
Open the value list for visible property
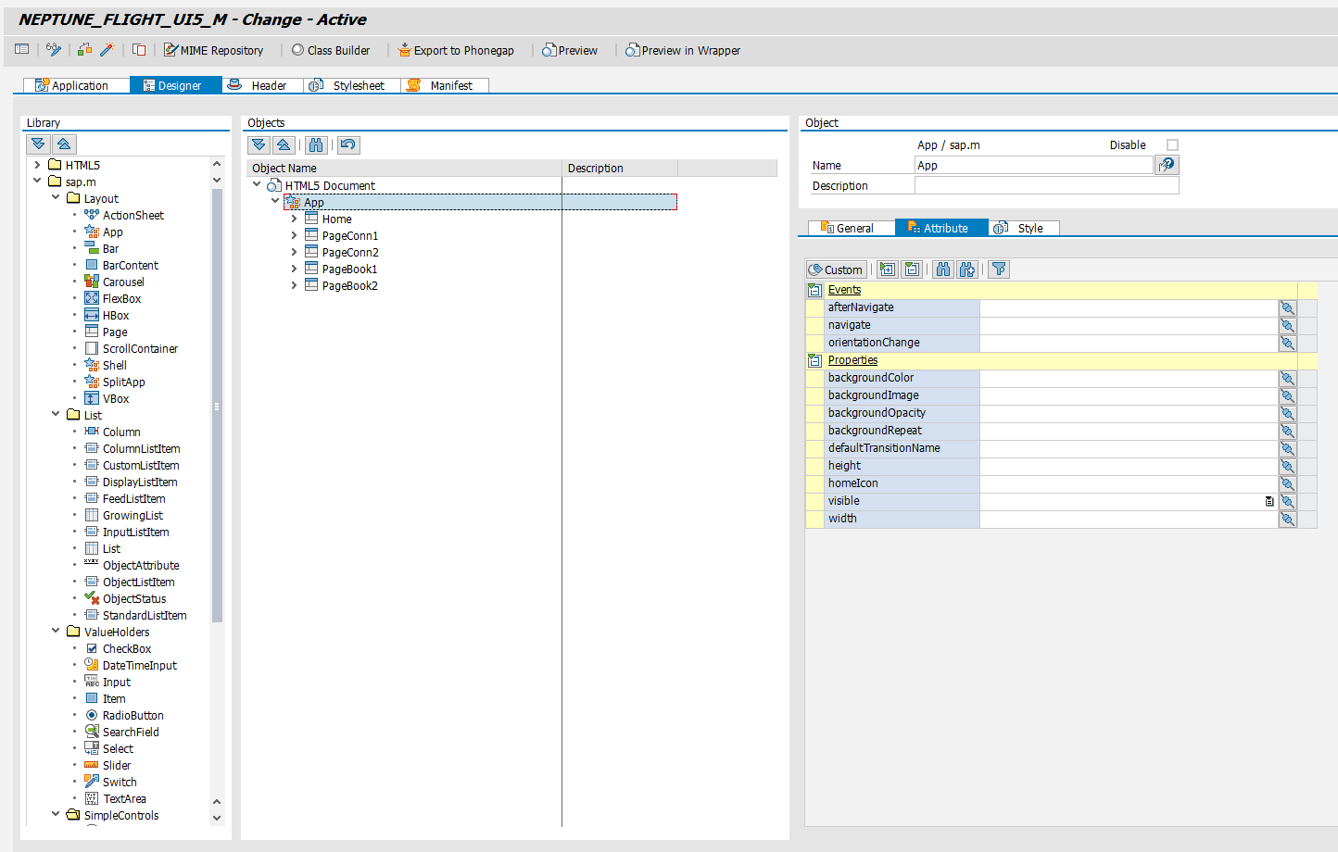tap(1269, 501)
